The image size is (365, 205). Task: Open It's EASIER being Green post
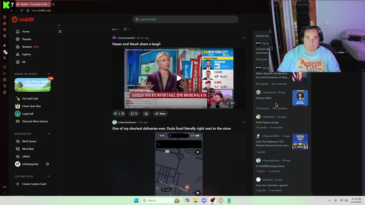pos(270,166)
